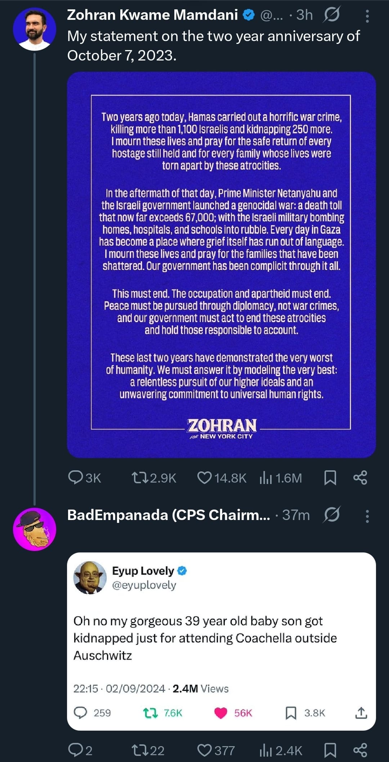Screen dimensions: 389x762
Task: View analytics for Mamdani's 1.6M-view post
Action: click(x=266, y=478)
